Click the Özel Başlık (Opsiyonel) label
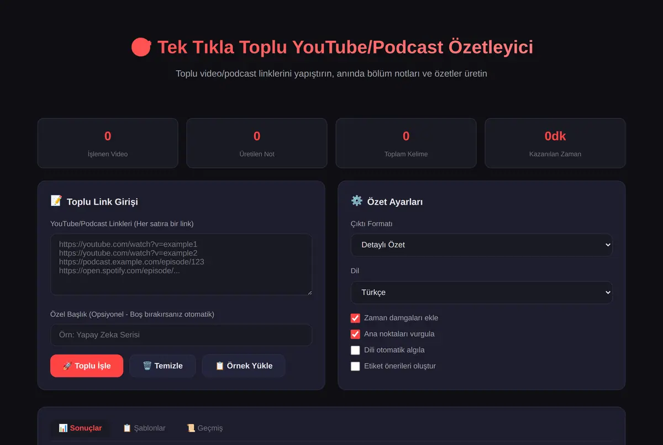The height and width of the screenshot is (445, 663). tap(132, 314)
